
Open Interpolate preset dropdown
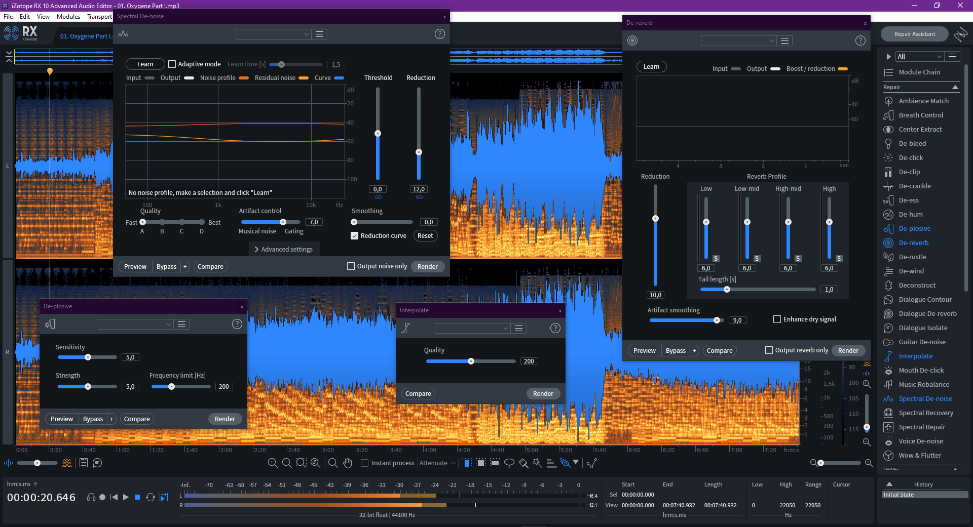click(472, 328)
